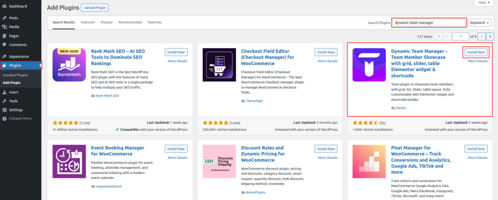The image size is (498, 200).
Task: Open Posts via its pin icon
Action: 4,18
